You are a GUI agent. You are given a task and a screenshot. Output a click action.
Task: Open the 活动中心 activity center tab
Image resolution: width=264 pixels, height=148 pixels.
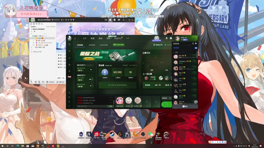(118, 38)
